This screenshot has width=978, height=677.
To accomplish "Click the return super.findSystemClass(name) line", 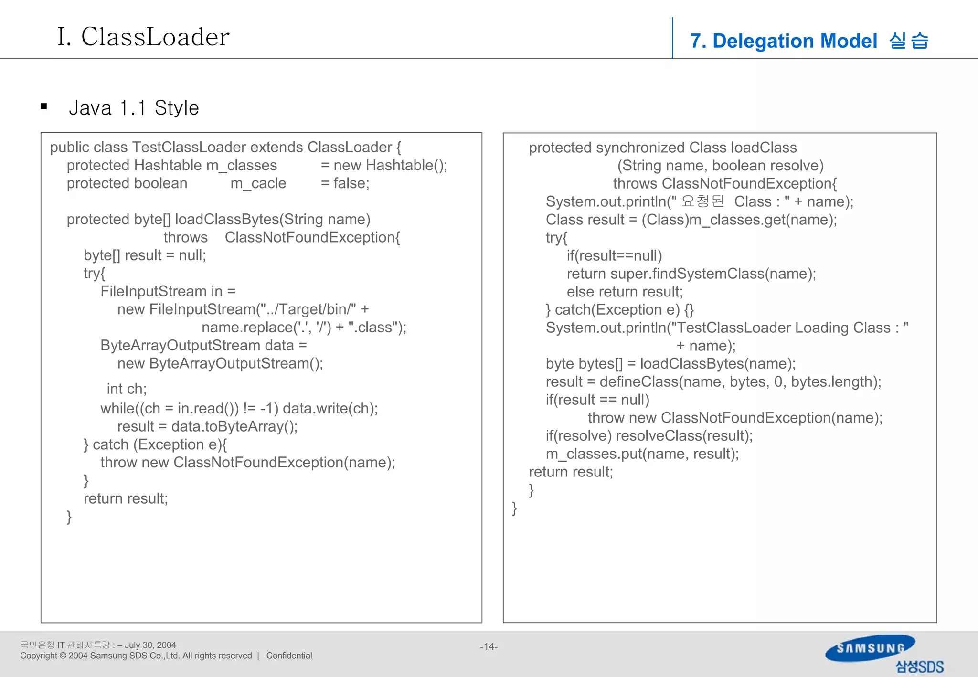I will [x=691, y=274].
